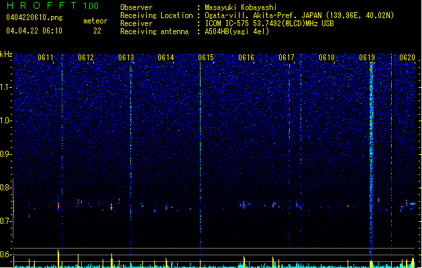The height and width of the screenshot is (268, 422).
Task: Click the 0617 time marker
Action: pos(286,58)
